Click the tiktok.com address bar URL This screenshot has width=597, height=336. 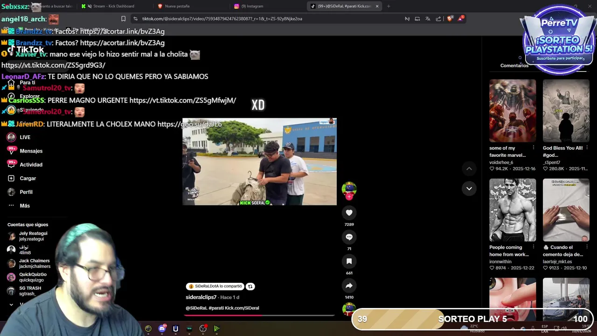[222, 19]
